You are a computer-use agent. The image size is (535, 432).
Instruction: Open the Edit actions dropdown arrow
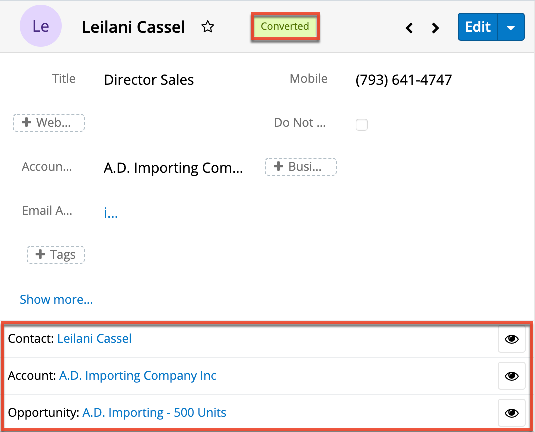tap(511, 27)
